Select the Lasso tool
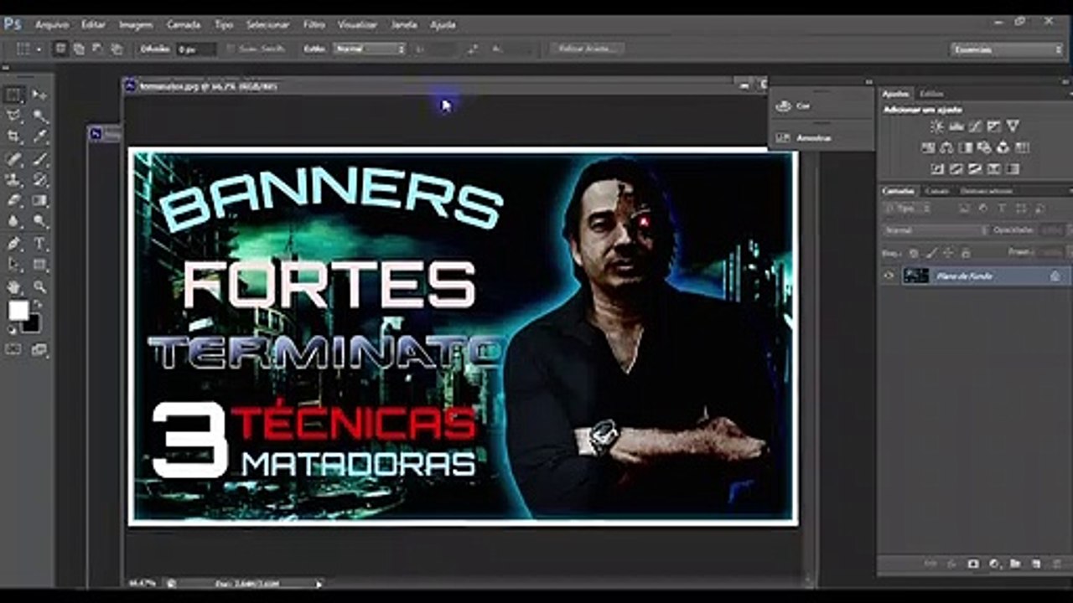1073x603 pixels. point(14,116)
